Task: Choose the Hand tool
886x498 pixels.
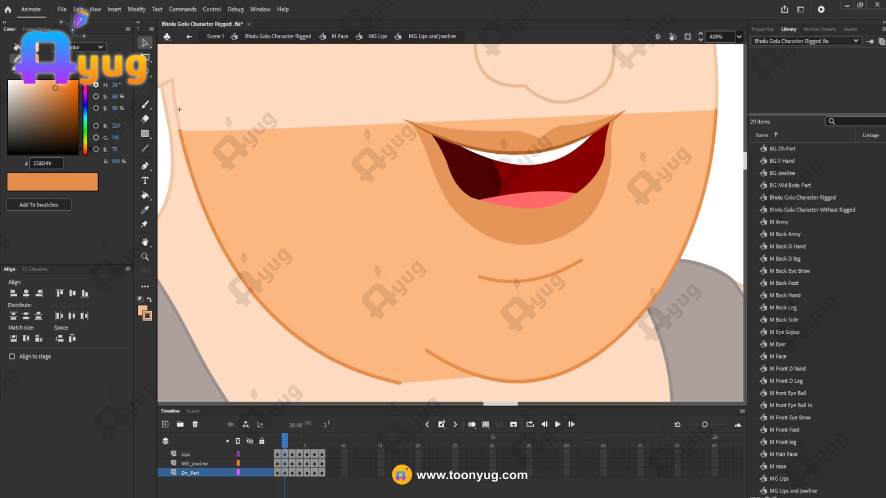Action: [145, 242]
